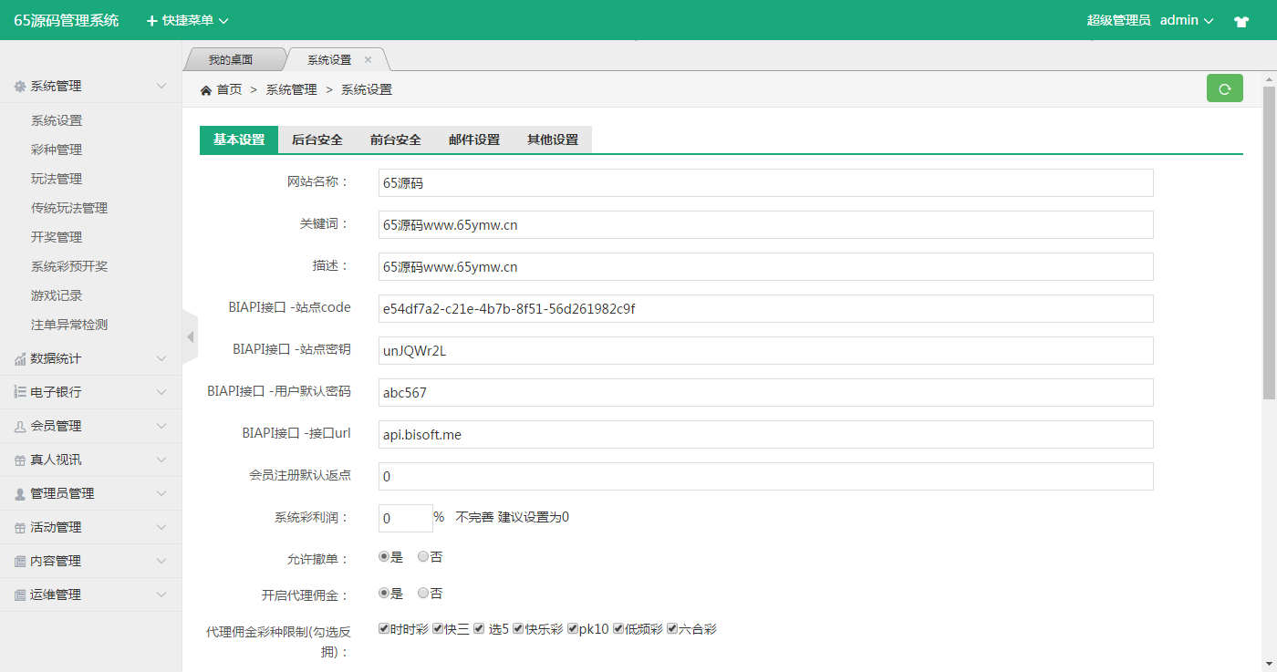The width and height of the screenshot is (1277, 672).
Task: Click the BIAPI 站点密钥 input field
Action: pyautogui.click(x=766, y=350)
